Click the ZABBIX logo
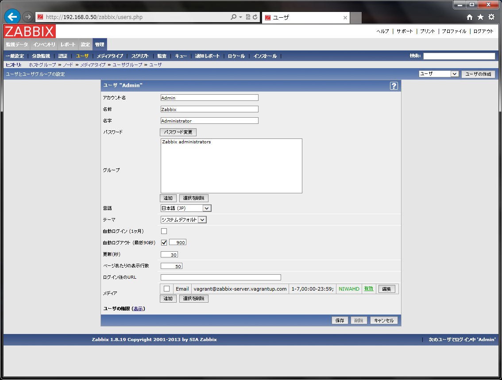The height and width of the screenshot is (380, 502). (x=30, y=31)
